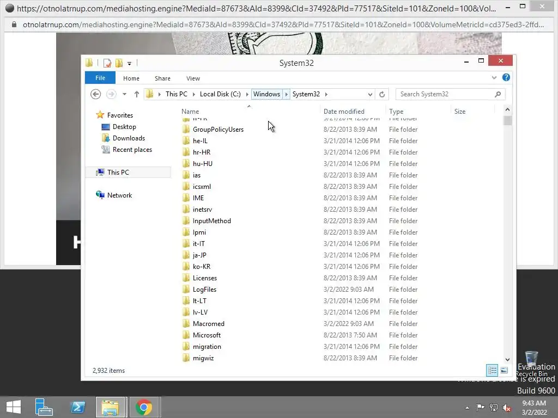
Task: Click the browser popup address bar URL
Action: 283,24
